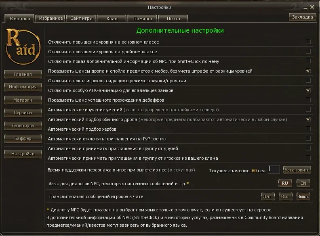Disable automatic pickup of regular drop
The height and width of the screenshot is (236, 320).
coord(308,119)
